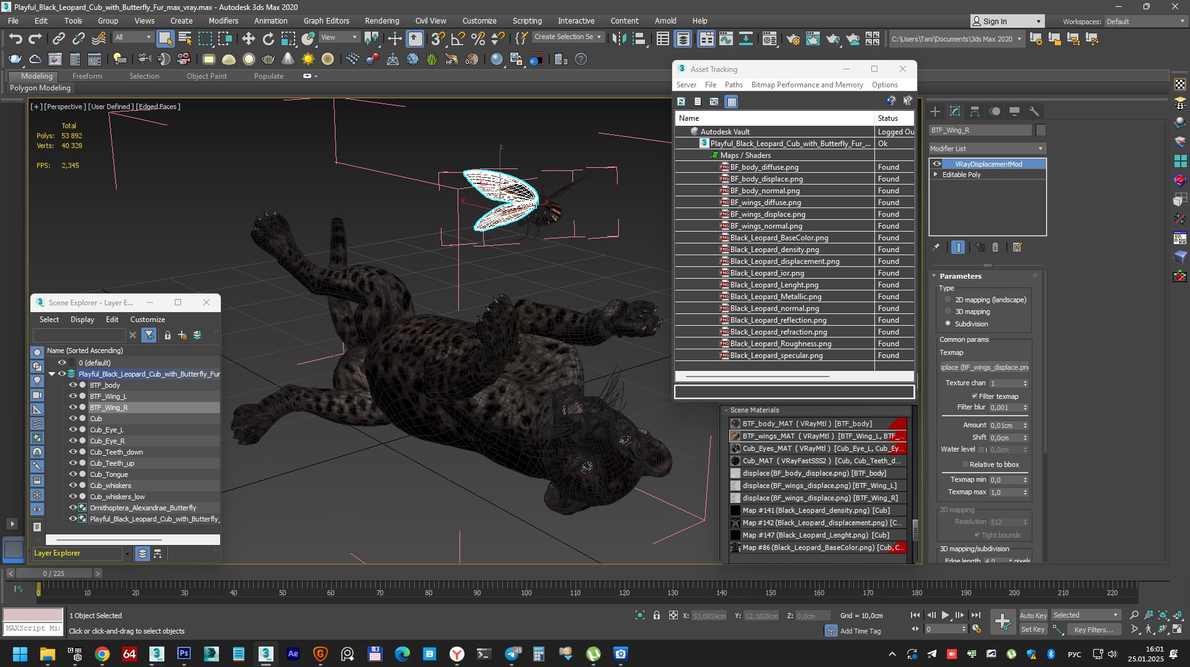
Task: Open the Workspaces Default dropdown
Action: pos(1145,21)
